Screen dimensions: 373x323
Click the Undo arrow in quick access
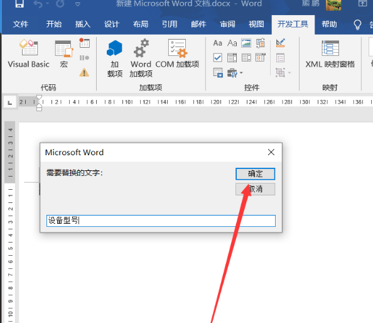click(38, 4)
